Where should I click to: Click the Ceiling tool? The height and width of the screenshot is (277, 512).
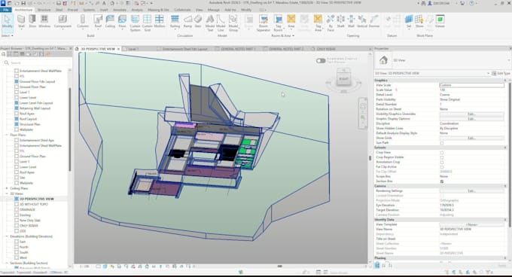point(110,22)
